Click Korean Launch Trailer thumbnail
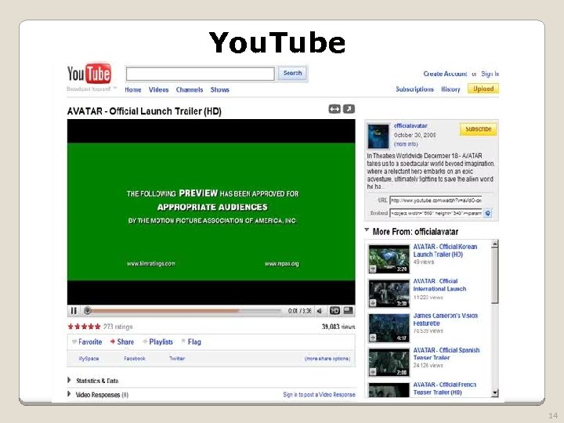The width and height of the screenshot is (564, 423). pos(389,259)
